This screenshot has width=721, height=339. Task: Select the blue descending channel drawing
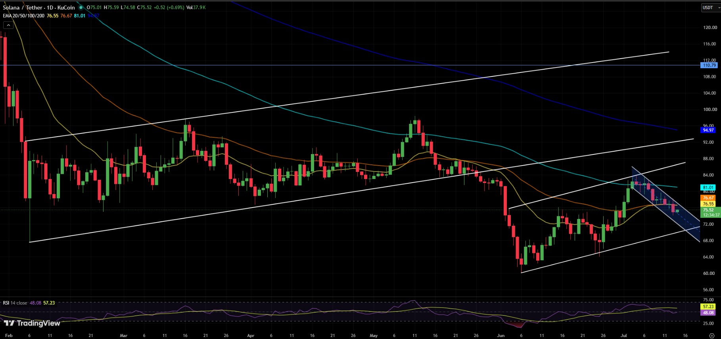pos(665,204)
